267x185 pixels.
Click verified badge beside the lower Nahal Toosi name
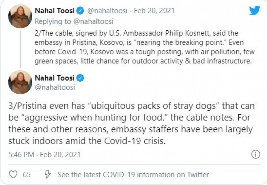point(80,78)
